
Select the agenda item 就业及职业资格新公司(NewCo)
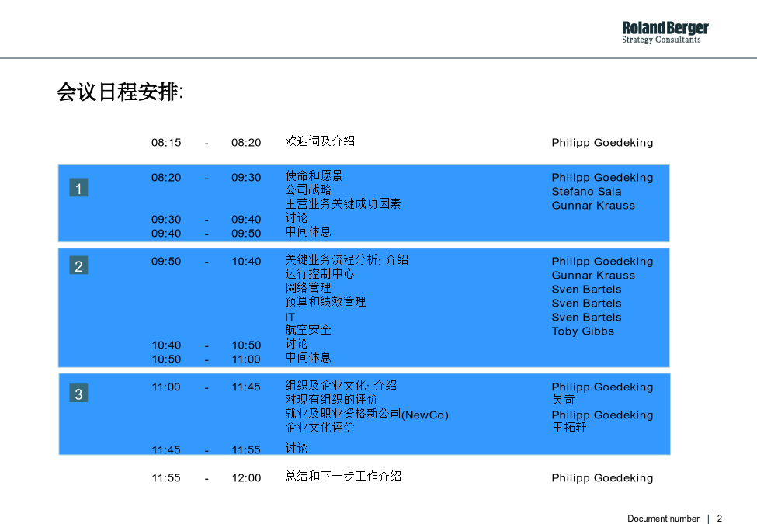[366, 414]
